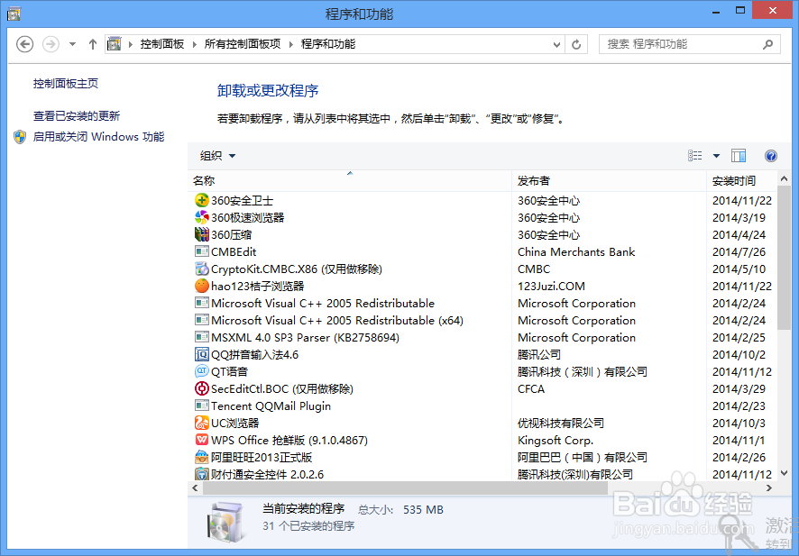This screenshot has width=799, height=556.
Task: Click the shield icon beside Windows 功能
Action: pos(20,137)
